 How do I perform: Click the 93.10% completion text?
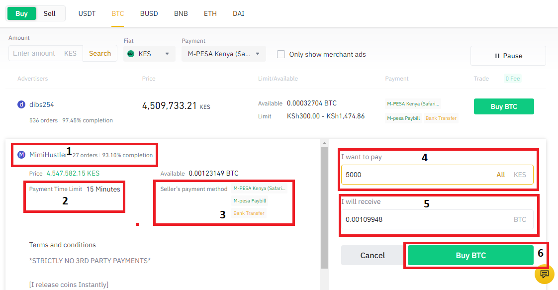[x=127, y=155]
